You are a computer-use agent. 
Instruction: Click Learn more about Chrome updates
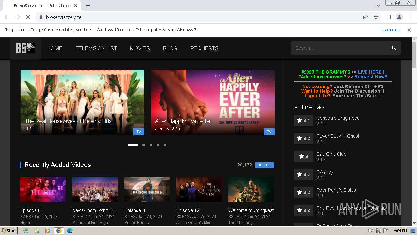coord(391,30)
